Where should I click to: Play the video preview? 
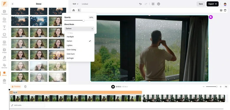coord(113,87)
